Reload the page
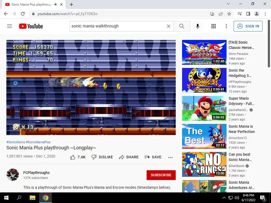 23,14
